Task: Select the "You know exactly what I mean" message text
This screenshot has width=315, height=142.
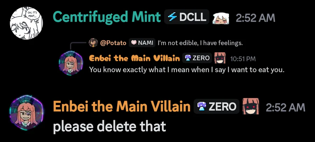Action: point(187,70)
